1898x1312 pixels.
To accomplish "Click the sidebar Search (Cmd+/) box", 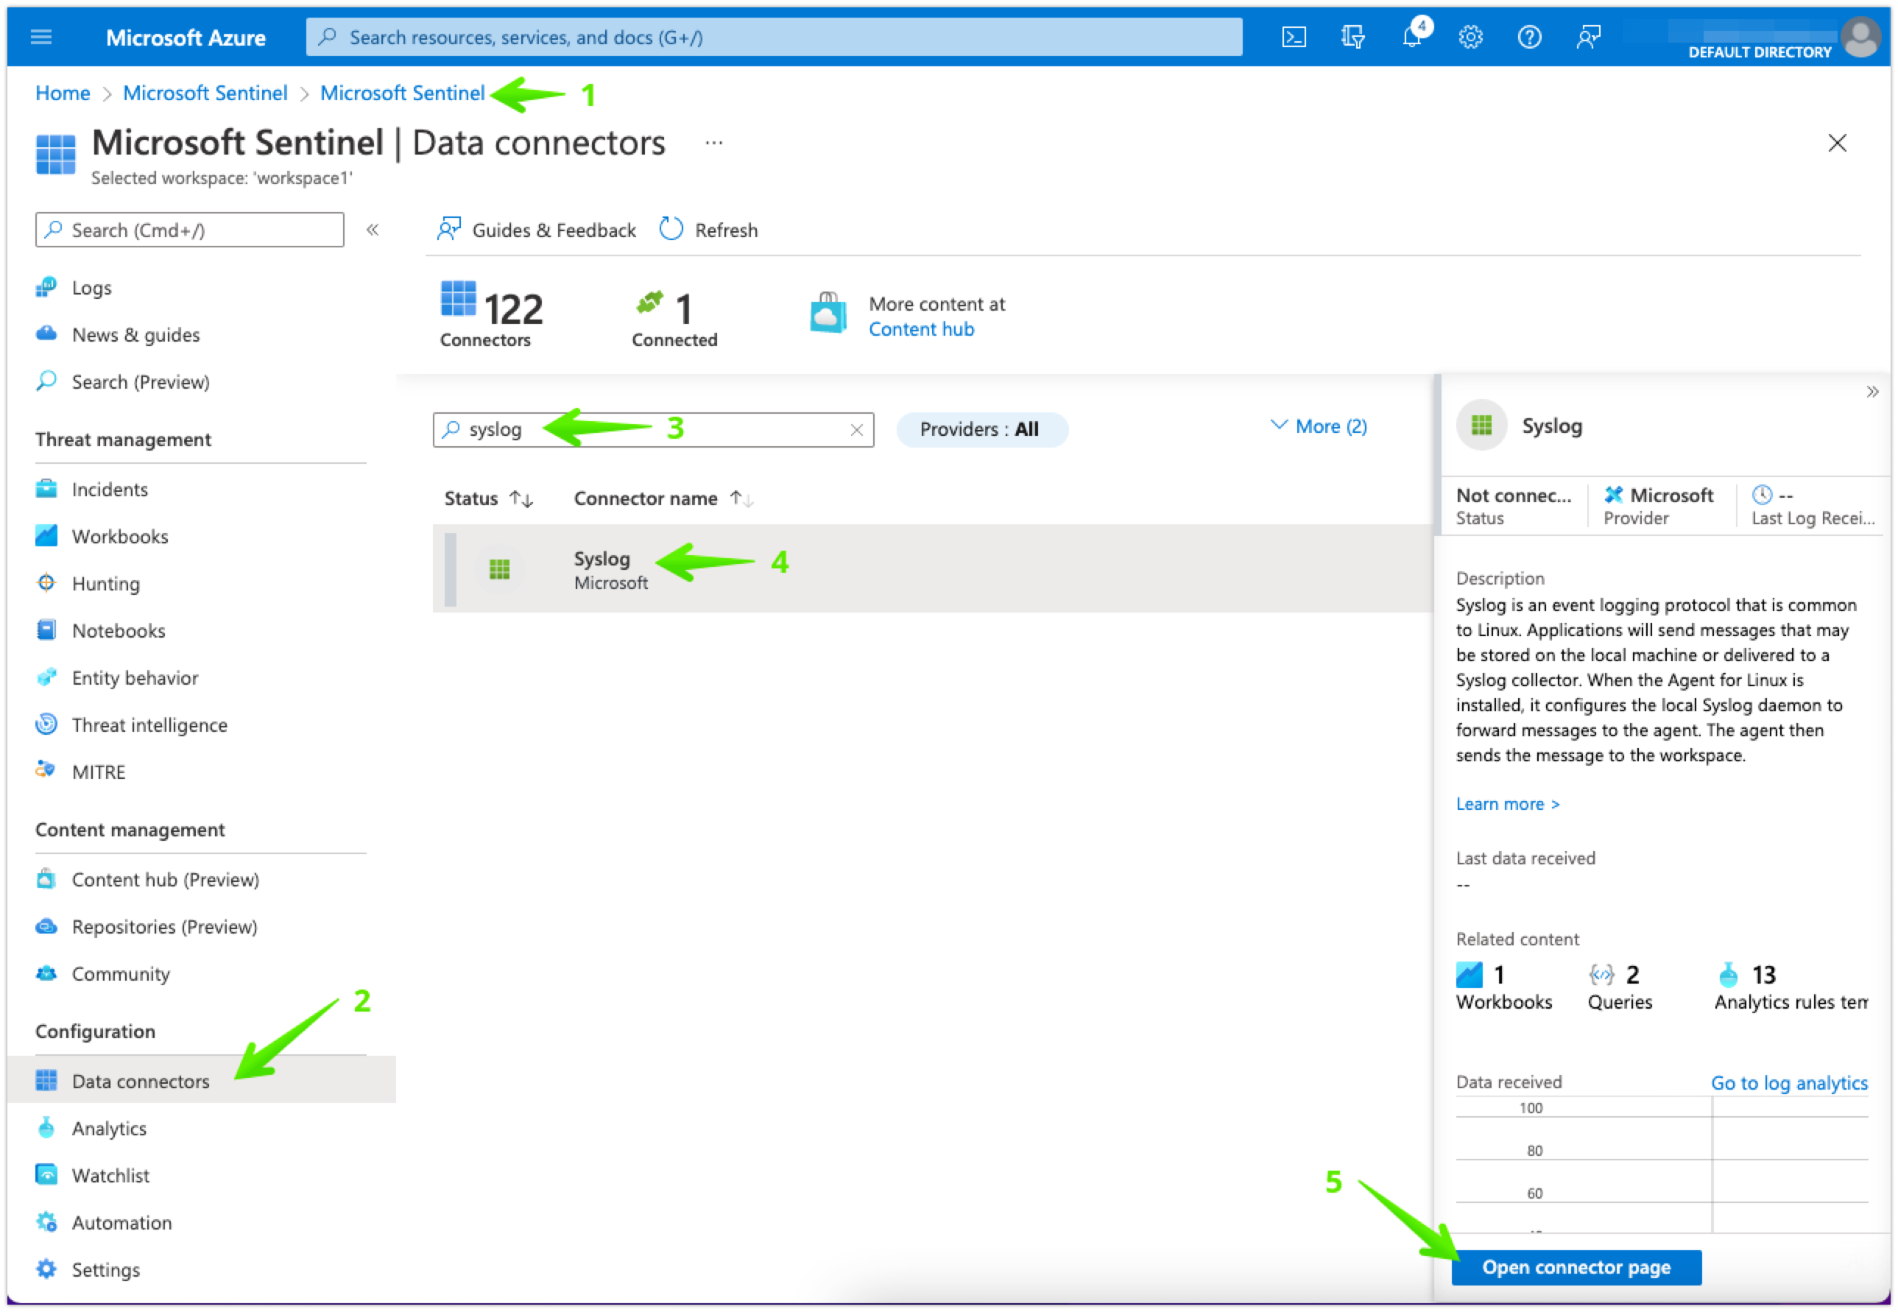I will [189, 230].
